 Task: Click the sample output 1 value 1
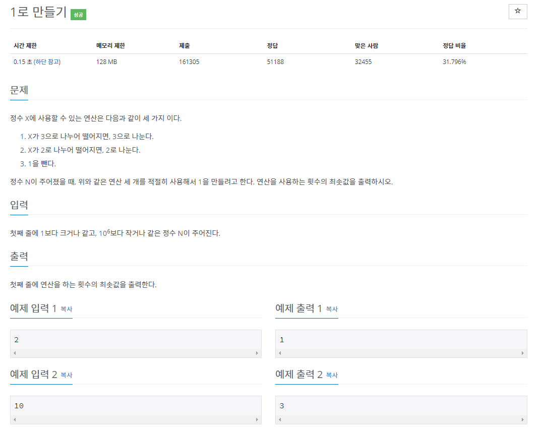pos(282,340)
